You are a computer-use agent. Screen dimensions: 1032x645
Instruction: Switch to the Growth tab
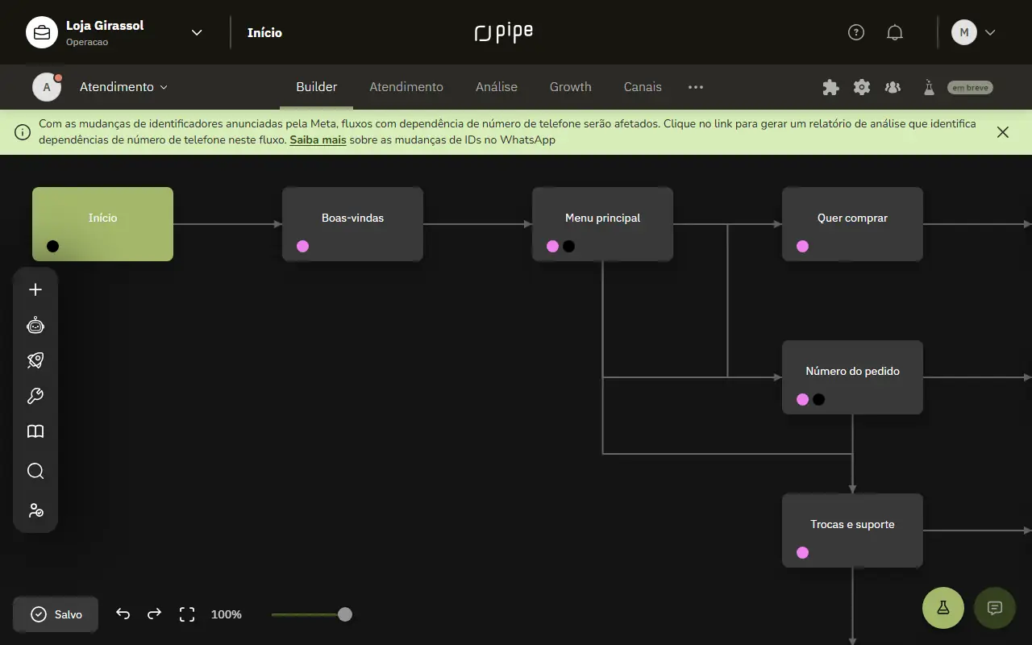[571, 87]
